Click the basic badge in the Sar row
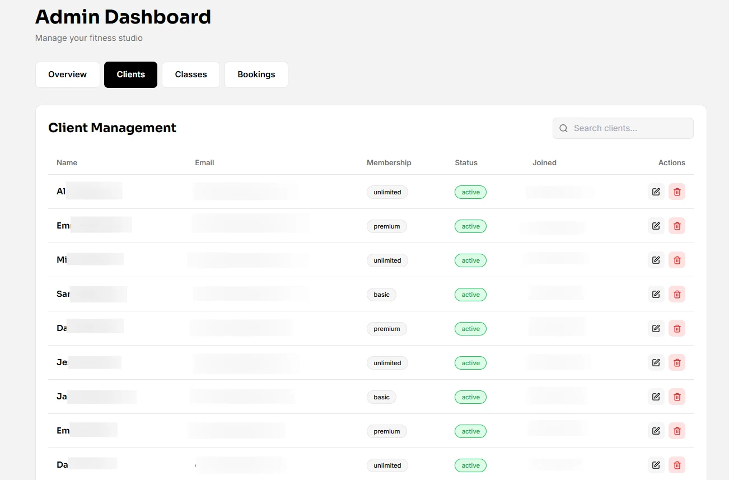 [381, 295]
